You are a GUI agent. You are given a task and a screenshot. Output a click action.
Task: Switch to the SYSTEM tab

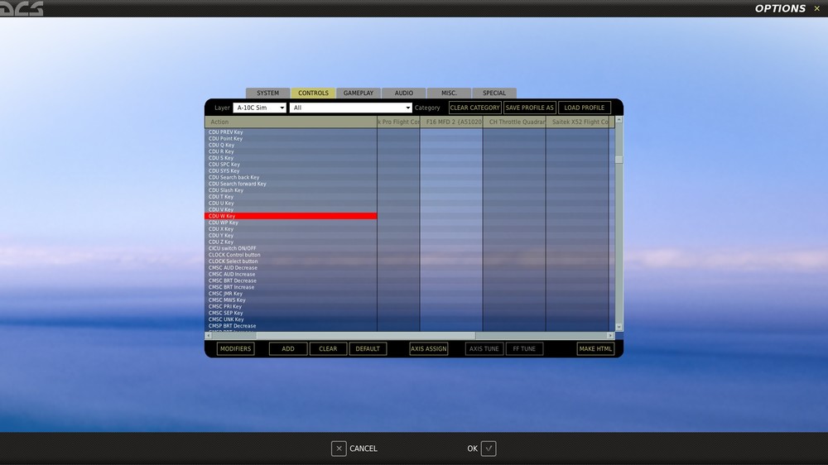(x=267, y=93)
